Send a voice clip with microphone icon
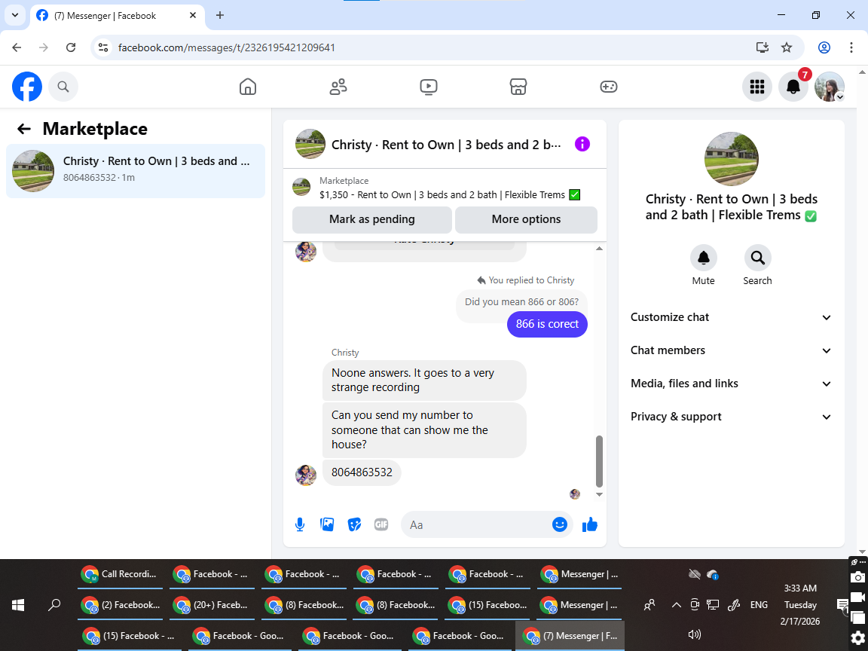The width and height of the screenshot is (868, 651). tap(299, 524)
